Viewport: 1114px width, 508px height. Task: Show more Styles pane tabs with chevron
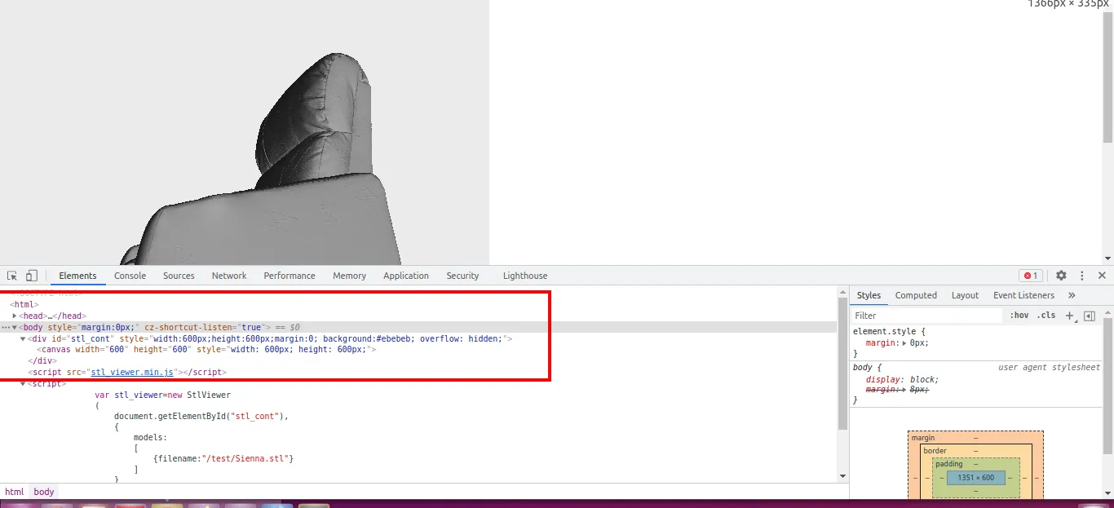pyautogui.click(x=1072, y=295)
